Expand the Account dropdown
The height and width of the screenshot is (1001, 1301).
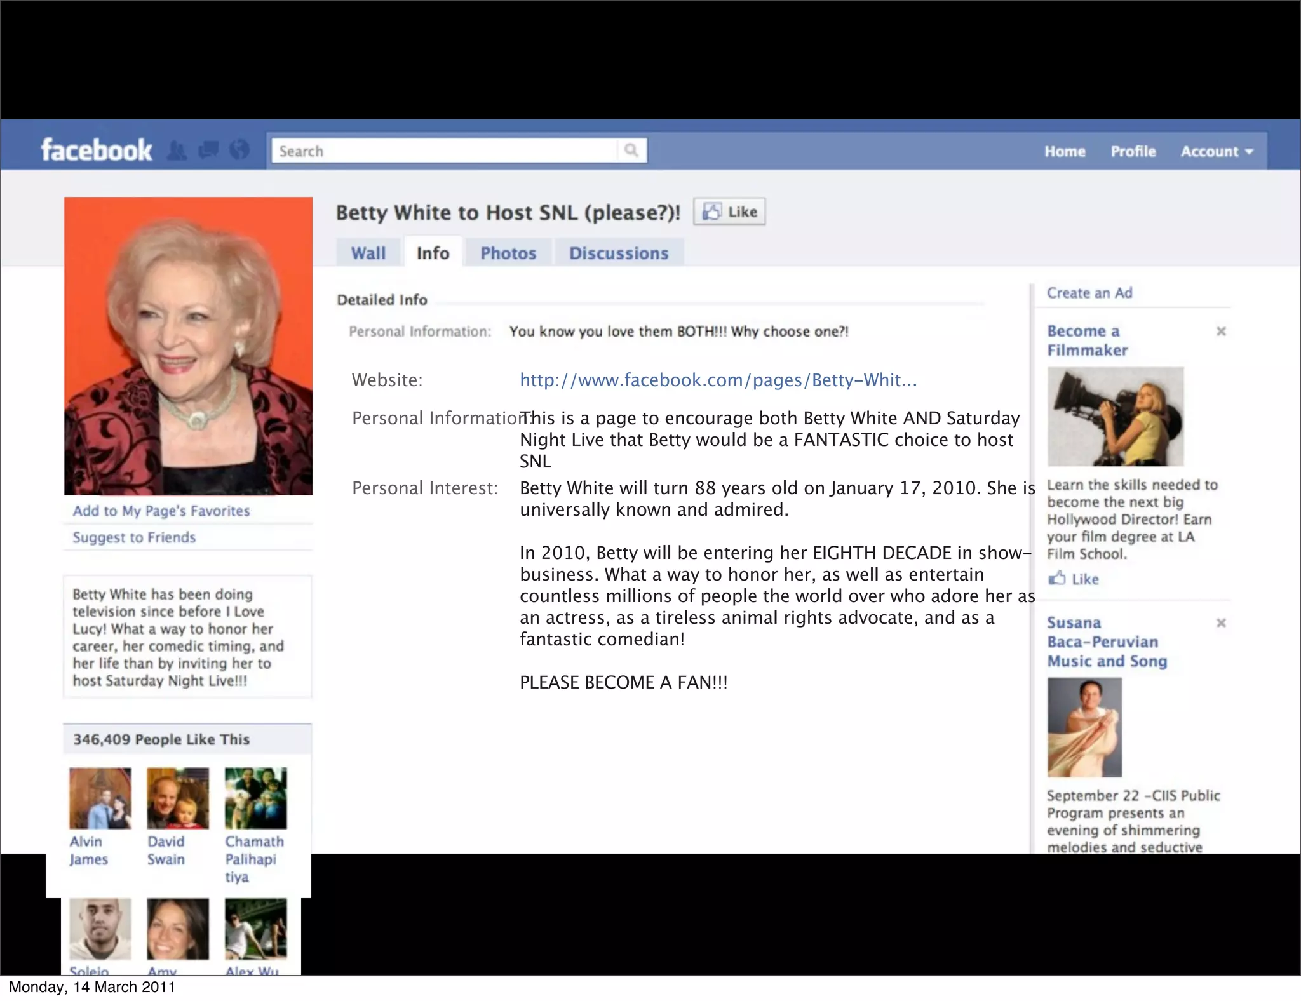1217,151
